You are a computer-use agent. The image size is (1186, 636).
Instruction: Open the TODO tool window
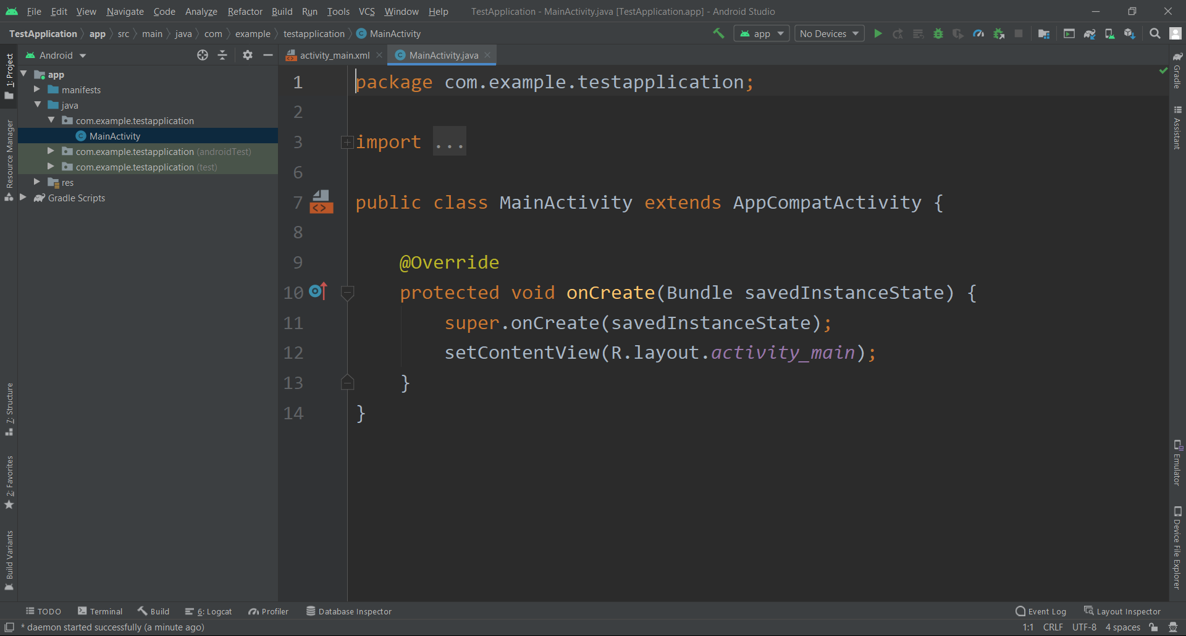43,611
